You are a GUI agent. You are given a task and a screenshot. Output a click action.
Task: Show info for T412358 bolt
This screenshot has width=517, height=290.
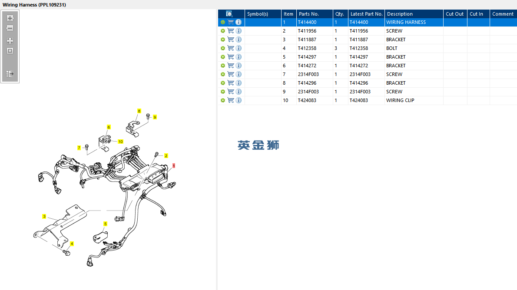[x=239, y=48]
